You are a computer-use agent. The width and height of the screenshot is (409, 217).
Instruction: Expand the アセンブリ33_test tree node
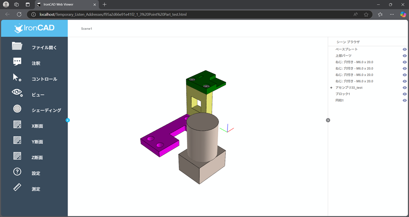coord(331,88)
